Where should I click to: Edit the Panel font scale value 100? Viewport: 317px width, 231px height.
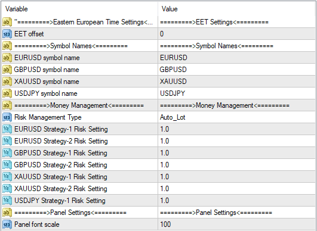236,224
